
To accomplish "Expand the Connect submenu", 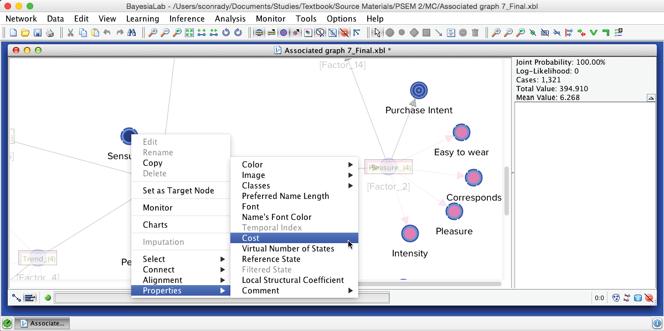I will point(181,270).
